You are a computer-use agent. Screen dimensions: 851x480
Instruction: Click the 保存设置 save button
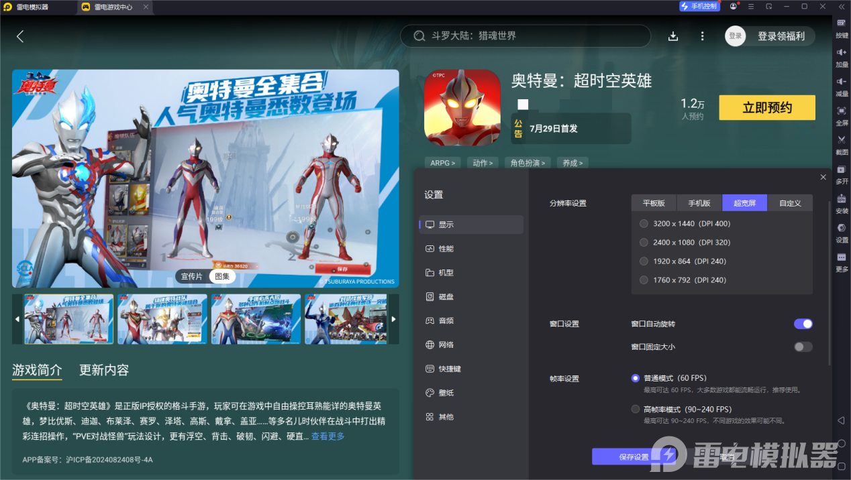634,457
